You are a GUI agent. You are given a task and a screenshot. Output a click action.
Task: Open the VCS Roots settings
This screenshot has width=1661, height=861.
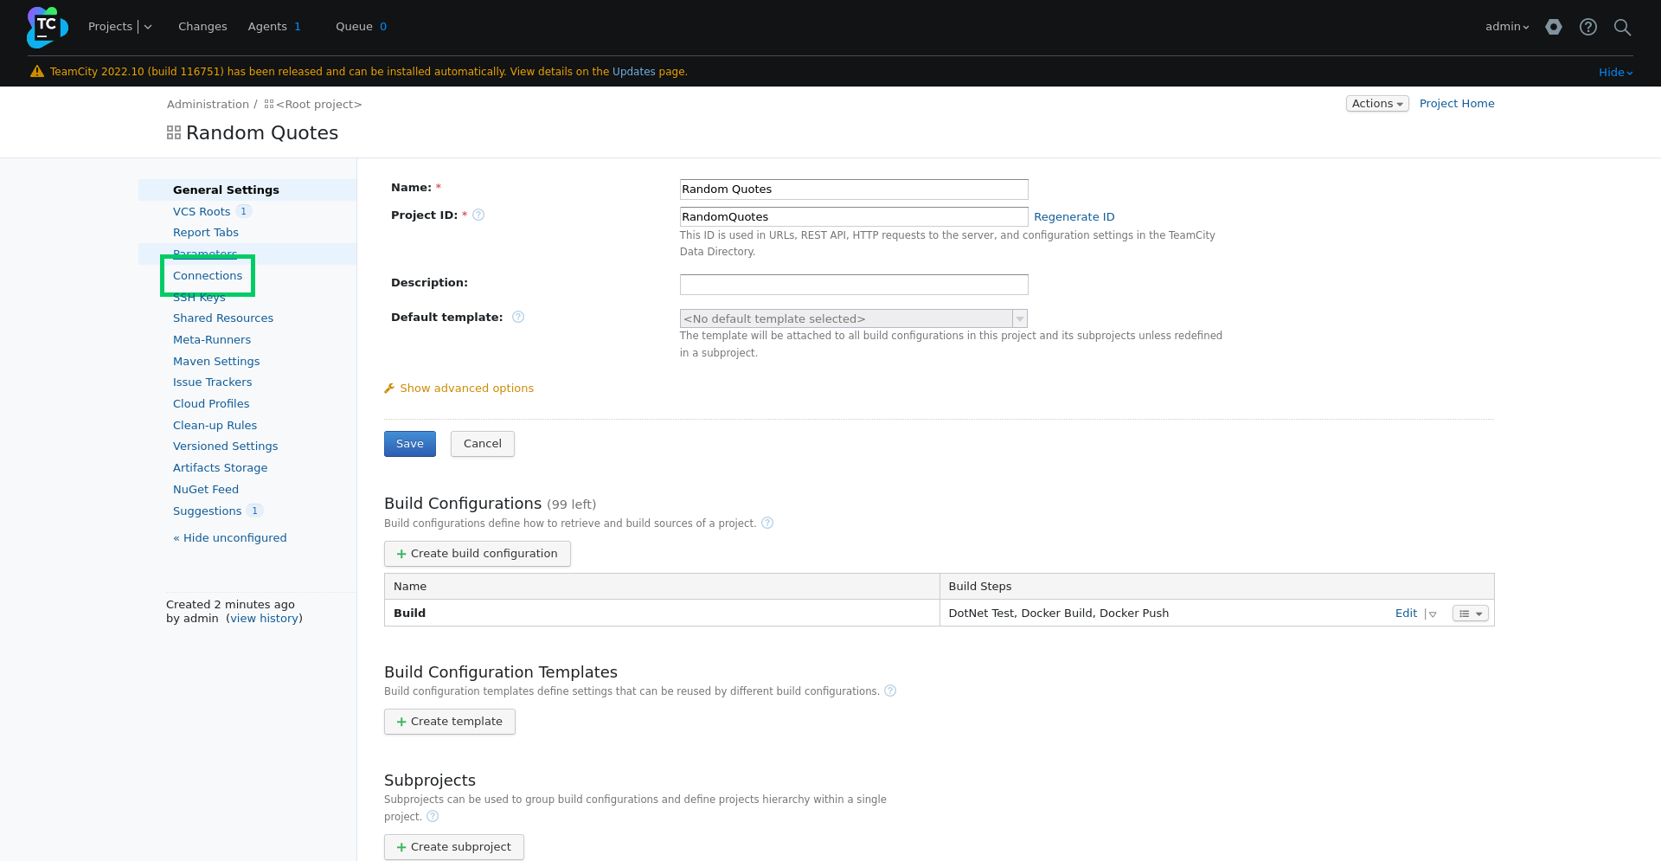202,212
